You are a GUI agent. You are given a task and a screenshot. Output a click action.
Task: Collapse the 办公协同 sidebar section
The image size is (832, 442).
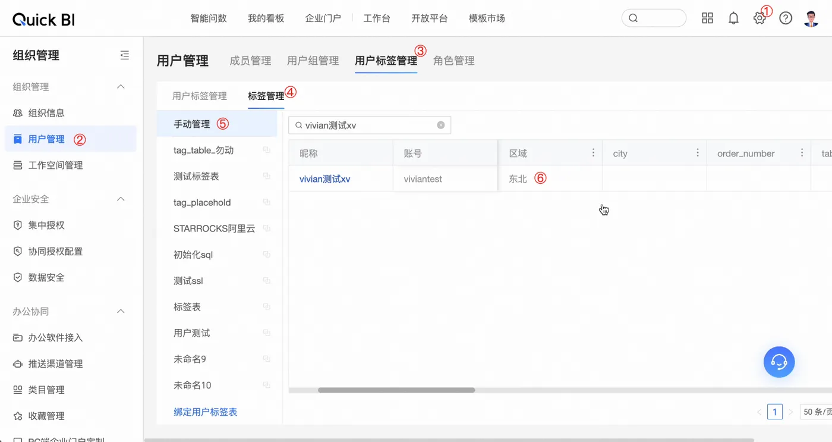point(121,311)
